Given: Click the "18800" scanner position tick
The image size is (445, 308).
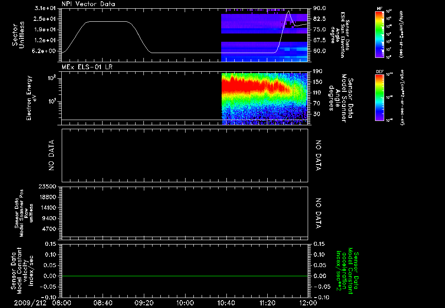Looking at the screenshot, I should pos(47,197).
